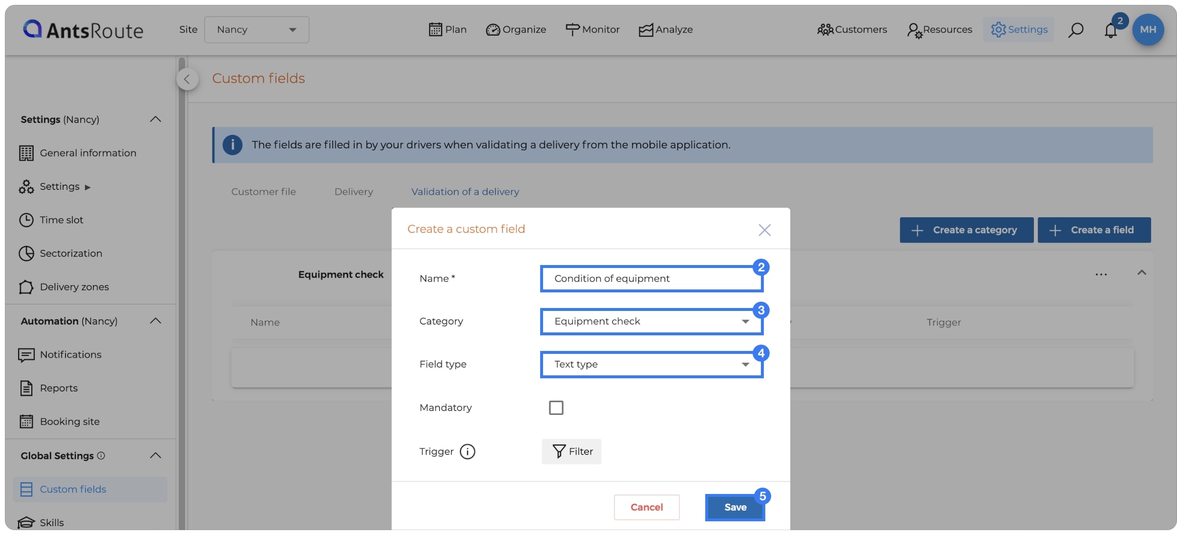Screen dimensions: 1177x534
Task: Click the search magnifier icon
Action: click(1075, 30)
